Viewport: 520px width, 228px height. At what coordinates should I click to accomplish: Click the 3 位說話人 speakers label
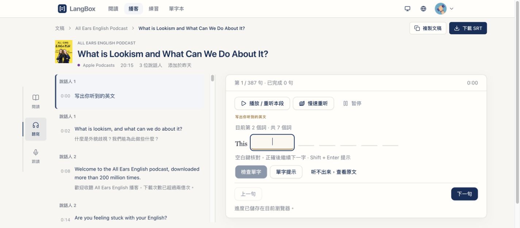coord(151,65)
